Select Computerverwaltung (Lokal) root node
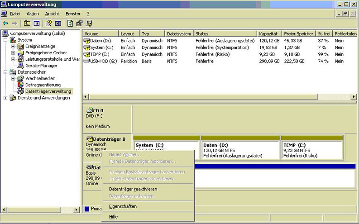 click(38, 33)
